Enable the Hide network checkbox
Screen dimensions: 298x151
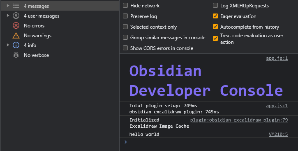[x=125, y=5]
